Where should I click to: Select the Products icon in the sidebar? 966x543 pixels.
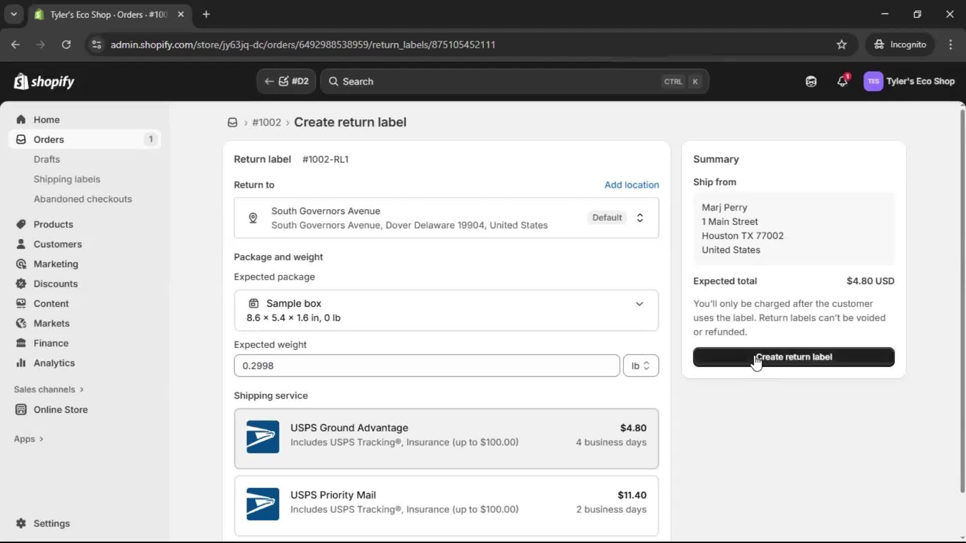click(x=20, y=224)
